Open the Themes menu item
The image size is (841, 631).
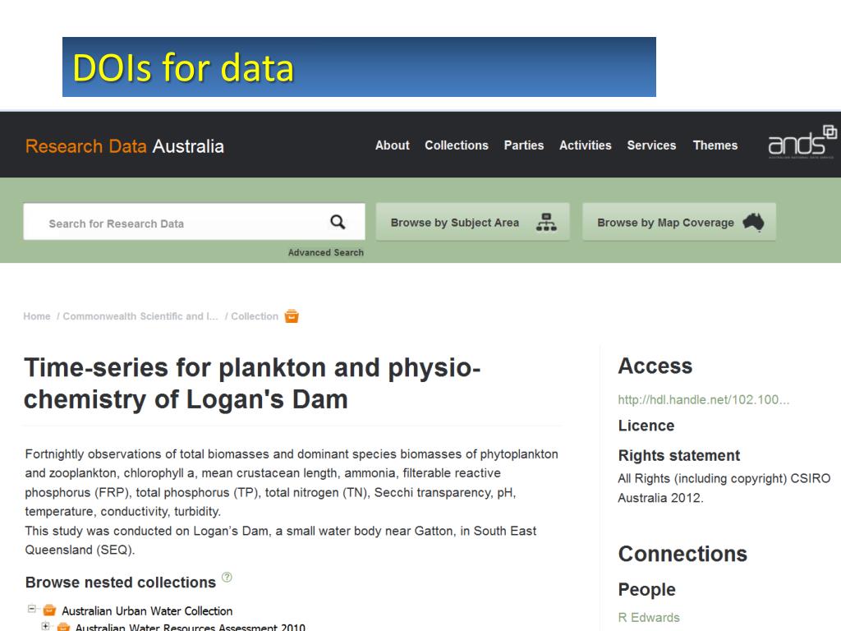click(x=715, y=145)
